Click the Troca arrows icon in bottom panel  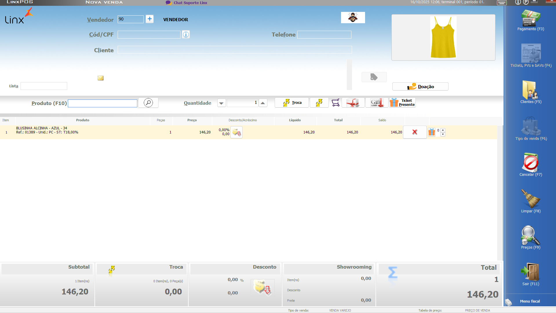click(112, 270)
